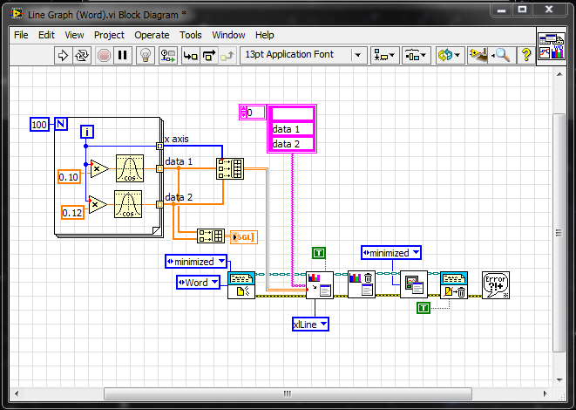Click the Clean Up Diagram icon
The width and height of the screenshot is (576, 410).
478,55
